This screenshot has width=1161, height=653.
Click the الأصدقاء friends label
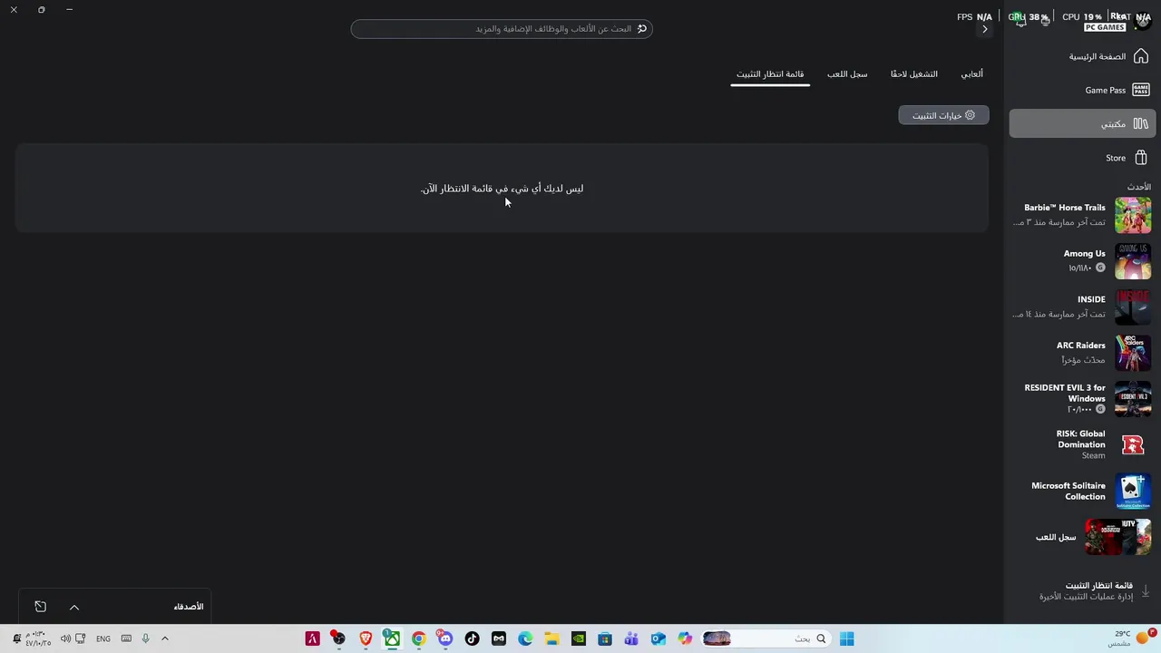click(189, 607)
